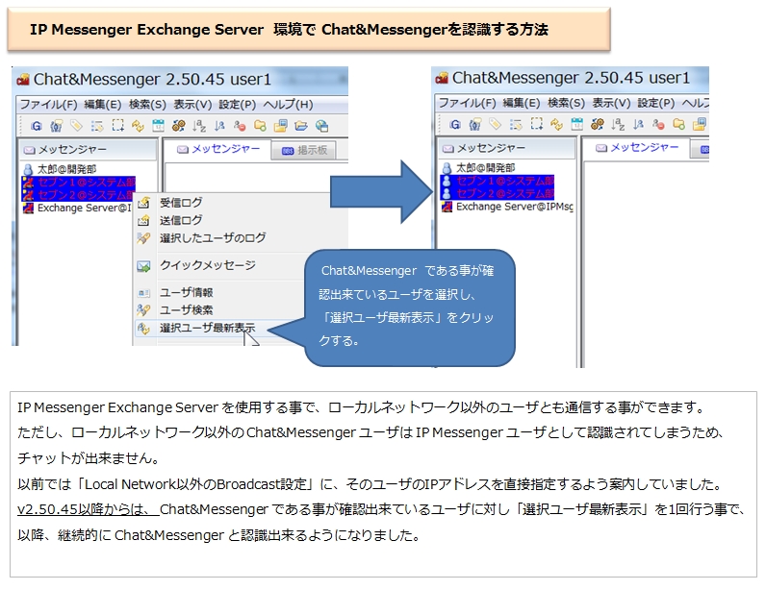The height and width of the screenshot is (590, 766).
Task: Click the a-z sort icon in left window toolbar
Action: (199, 126)
